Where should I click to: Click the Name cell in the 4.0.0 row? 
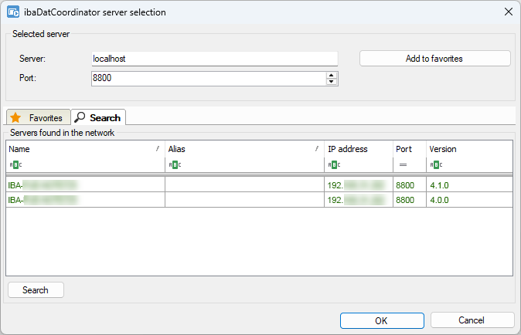click(x=85, y=200)
